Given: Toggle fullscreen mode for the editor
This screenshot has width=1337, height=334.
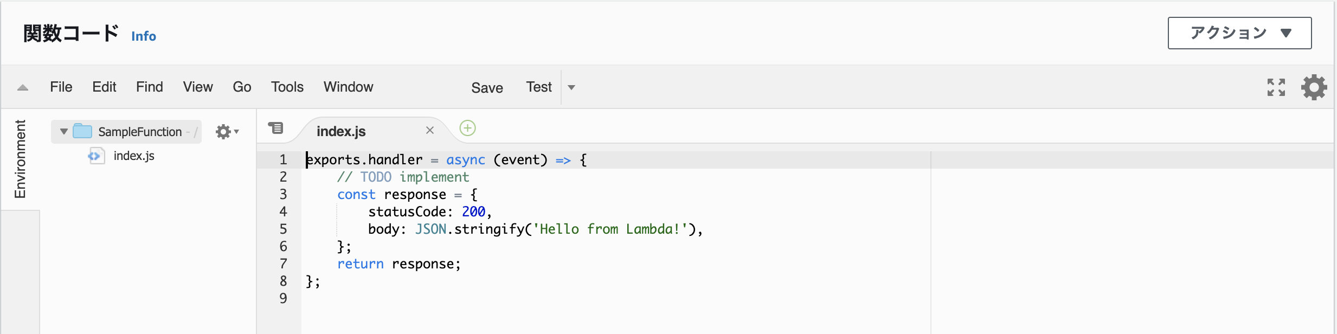Looking at the screenshot, I should (1276, 87).
